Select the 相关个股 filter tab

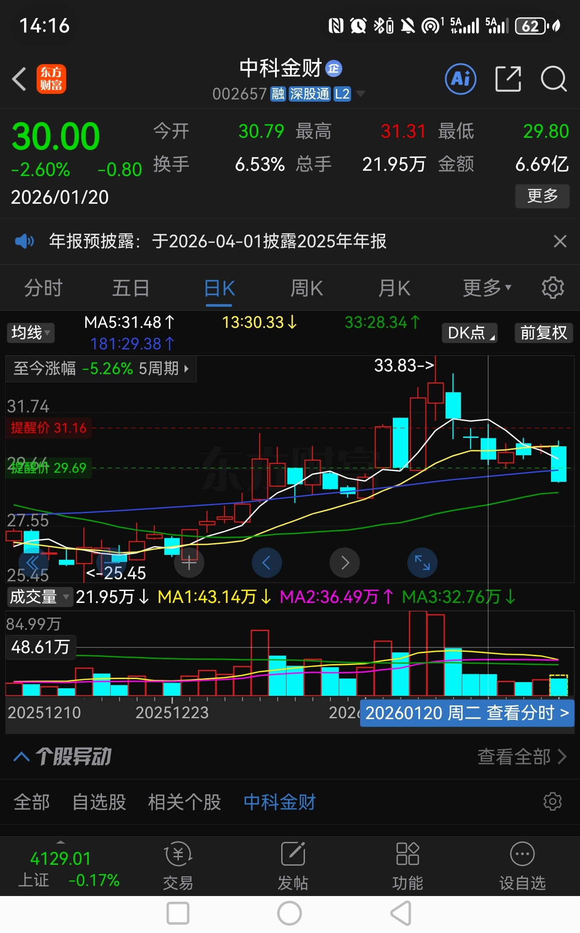pyautogui.click(x=185, y=802)
